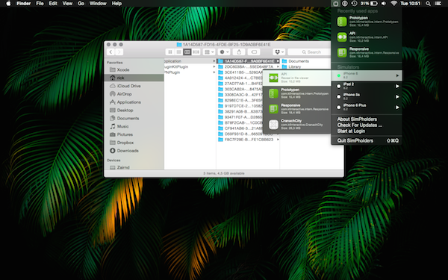Open the Wi-Fi status menu
The width and height of the screenshot is (448, 280).
click(393, 4)
